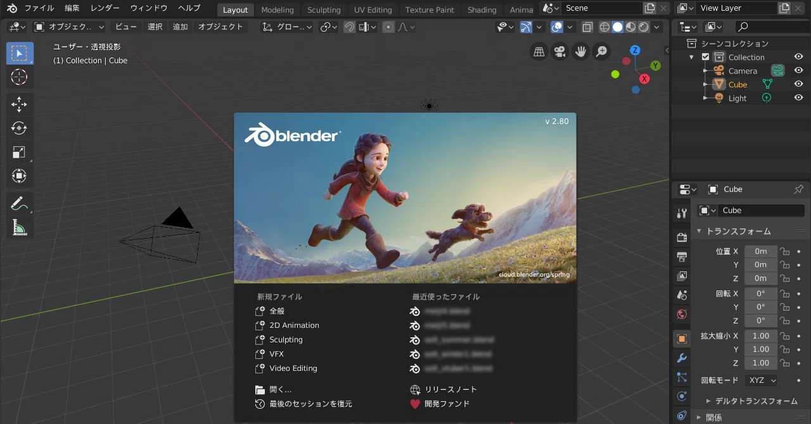Hide Light with eye icon
Viewport: 811px width, 424px height.
point(798,98)
